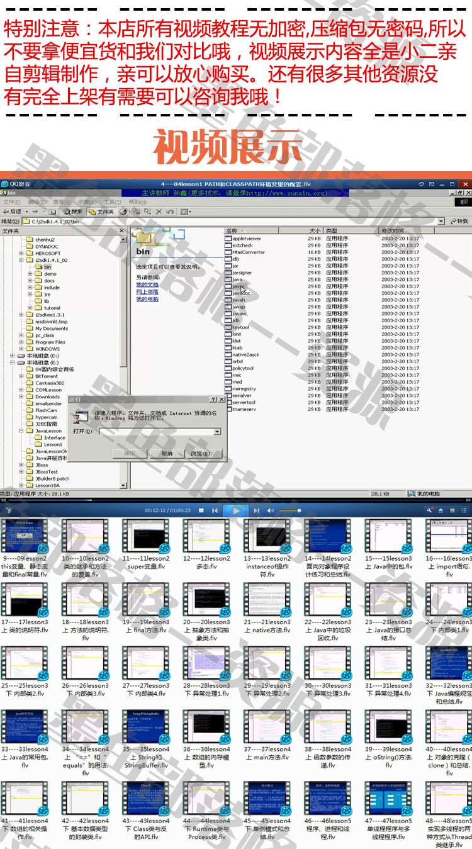Open the 工具(T) menu

coord(112,202)
